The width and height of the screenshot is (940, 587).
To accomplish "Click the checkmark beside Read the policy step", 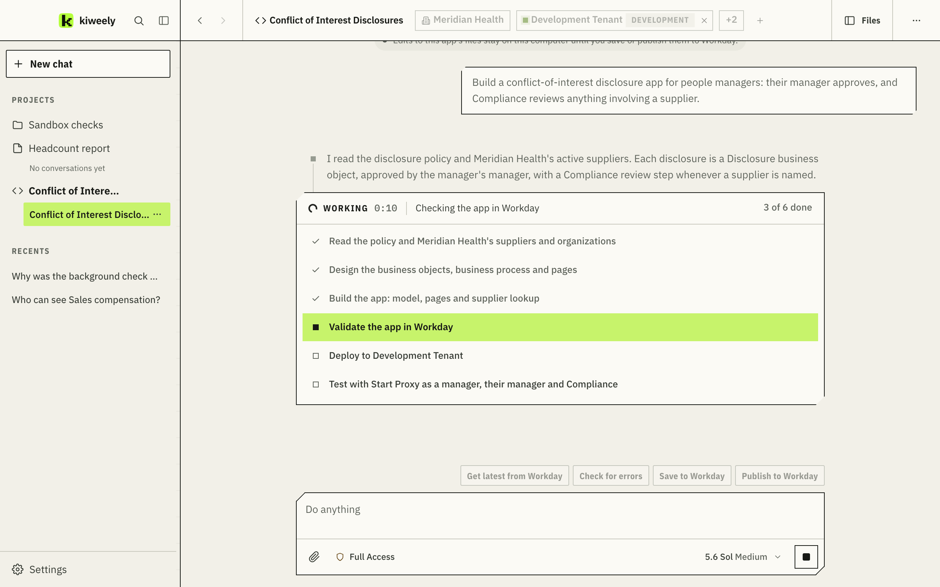I will coord(316,241).
